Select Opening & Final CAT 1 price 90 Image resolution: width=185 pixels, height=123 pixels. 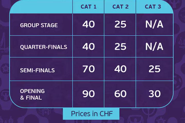tap(88, 94)
